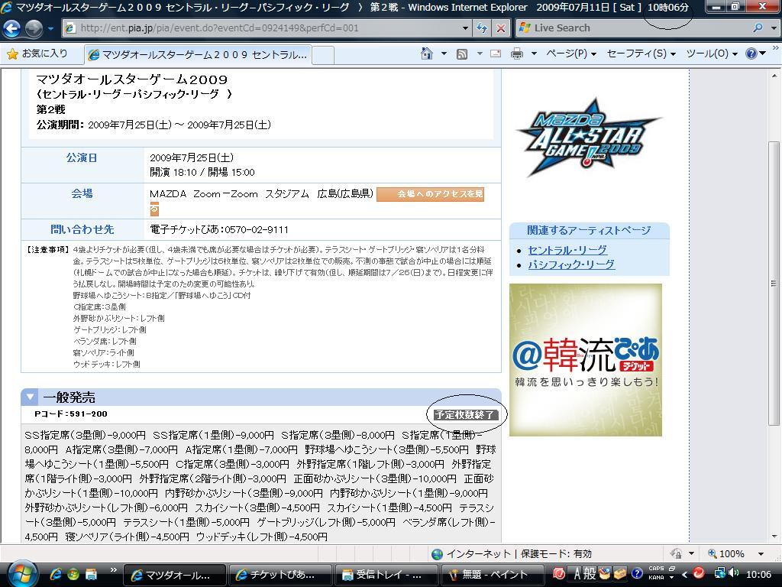Click the scrollbar up arrow
Screen dimensions: 782x587
point(774,76)
